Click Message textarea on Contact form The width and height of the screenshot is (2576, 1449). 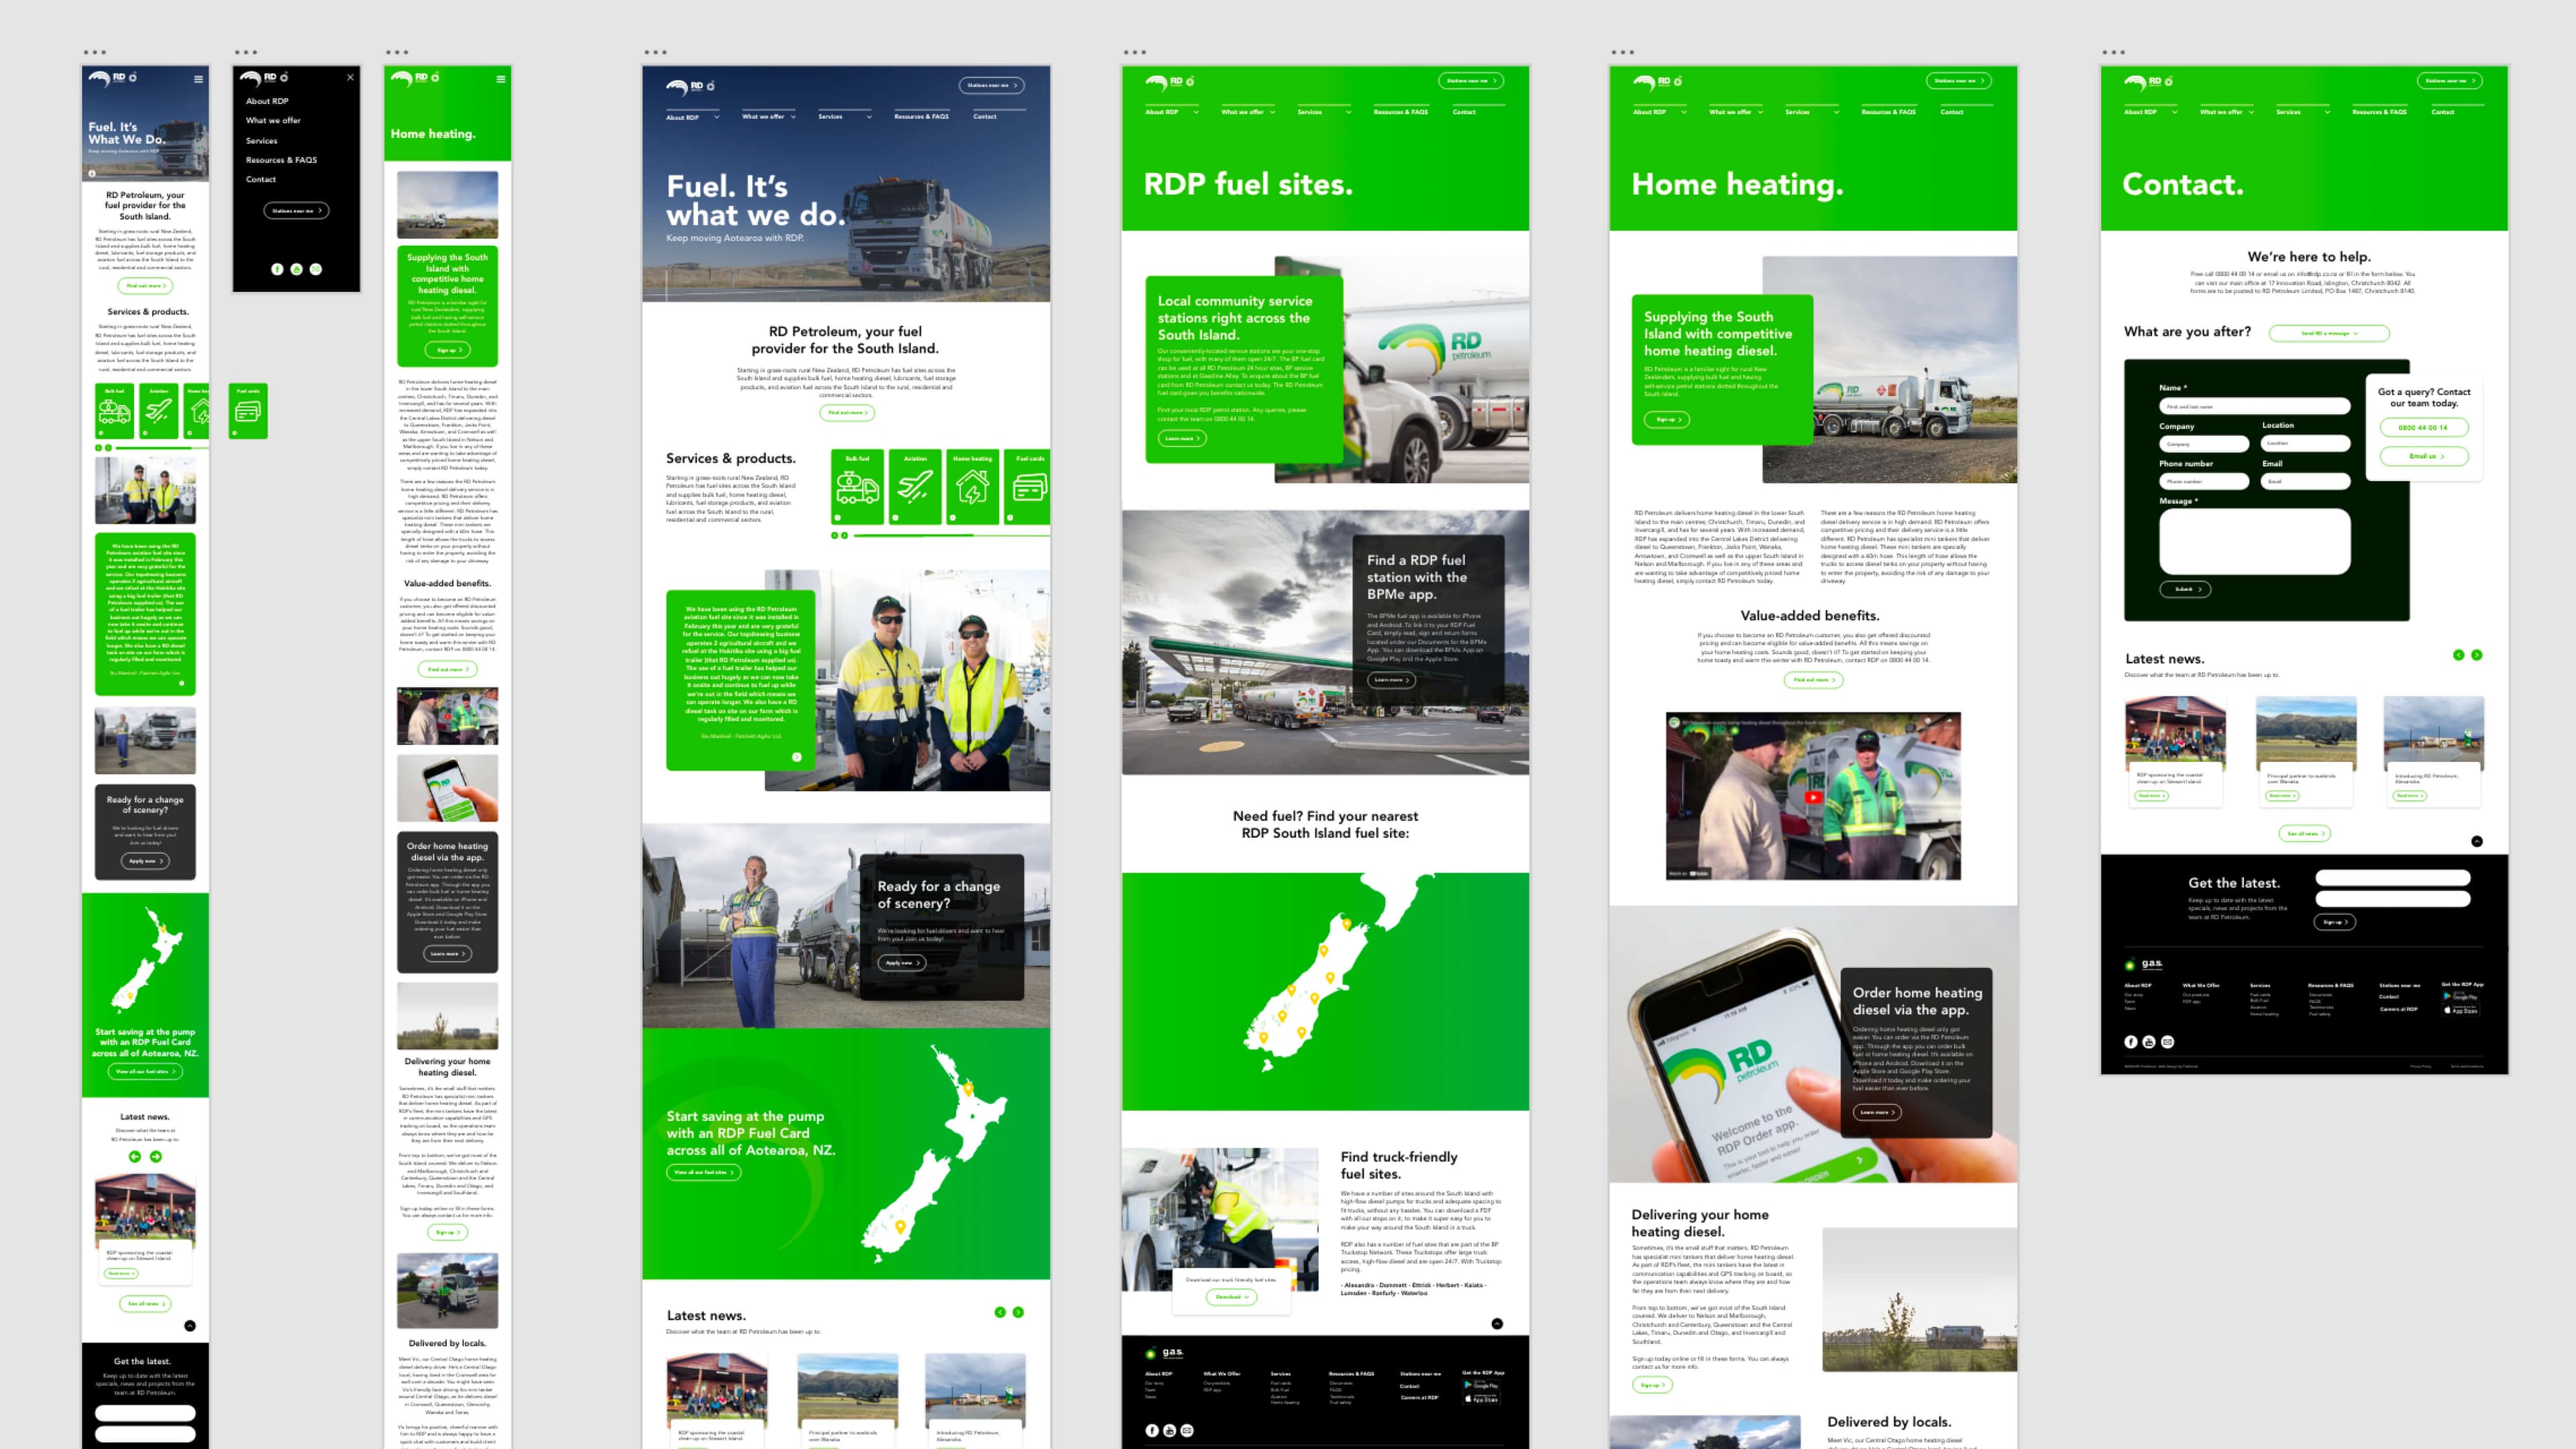click(2254, 541)
